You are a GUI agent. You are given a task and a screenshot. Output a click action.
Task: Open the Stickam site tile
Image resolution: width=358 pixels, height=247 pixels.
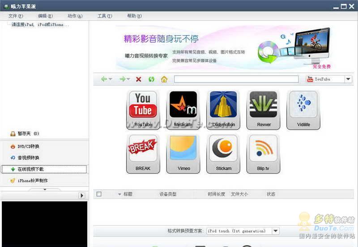(x=223, y=154)
